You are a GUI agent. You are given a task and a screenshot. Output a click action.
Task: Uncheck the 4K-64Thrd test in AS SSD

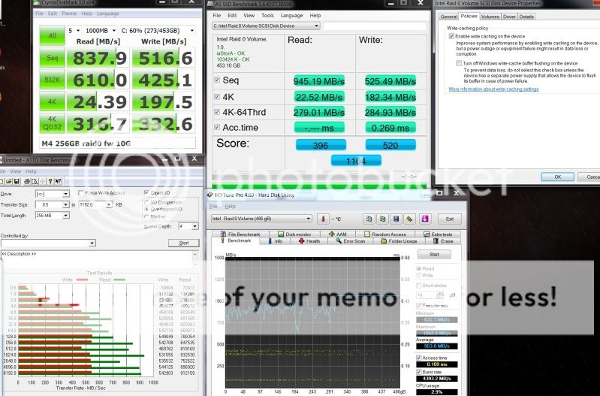(x=217, y=113)
